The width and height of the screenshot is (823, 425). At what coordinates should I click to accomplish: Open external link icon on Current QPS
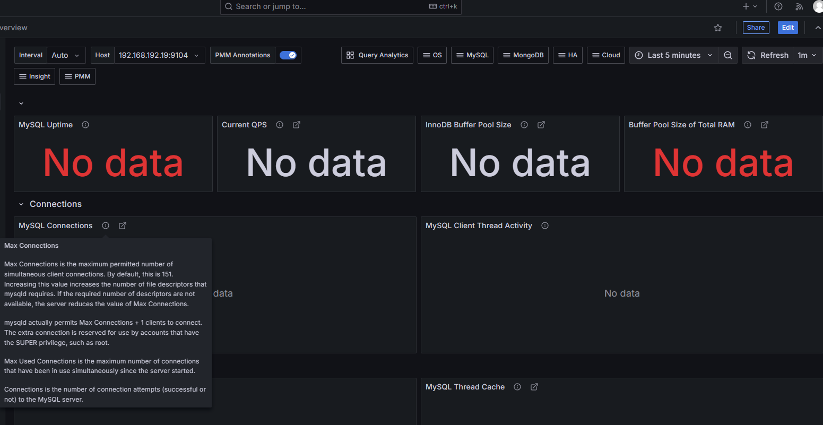(297, 125)
